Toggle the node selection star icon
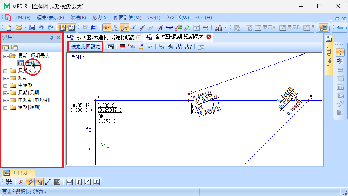The width and height of the screenshot is (348, 196). click(x=21, y=183)
